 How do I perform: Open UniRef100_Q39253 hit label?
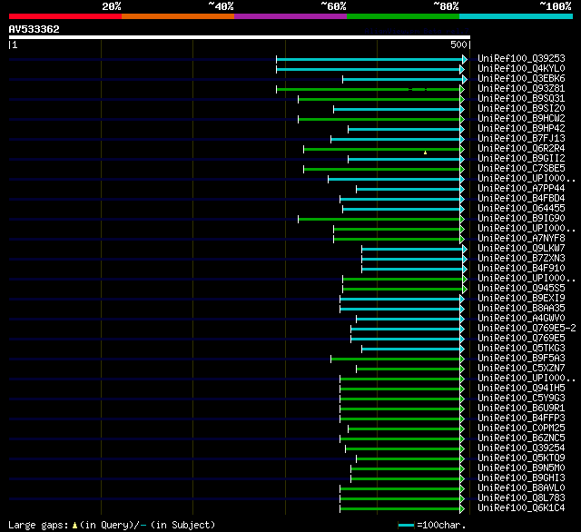[521, 58]
